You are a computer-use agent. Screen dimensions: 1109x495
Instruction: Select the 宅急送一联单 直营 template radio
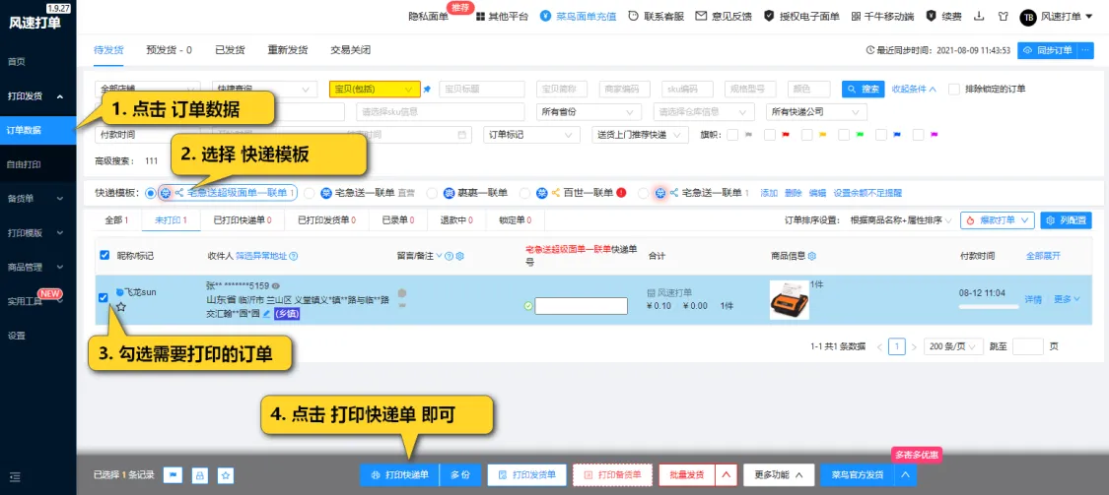click(x=310, y=193)
